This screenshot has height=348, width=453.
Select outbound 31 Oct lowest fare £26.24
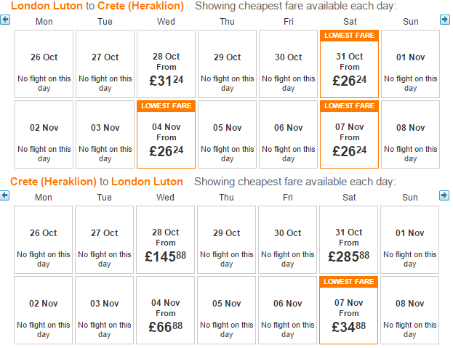pos(349,64)
